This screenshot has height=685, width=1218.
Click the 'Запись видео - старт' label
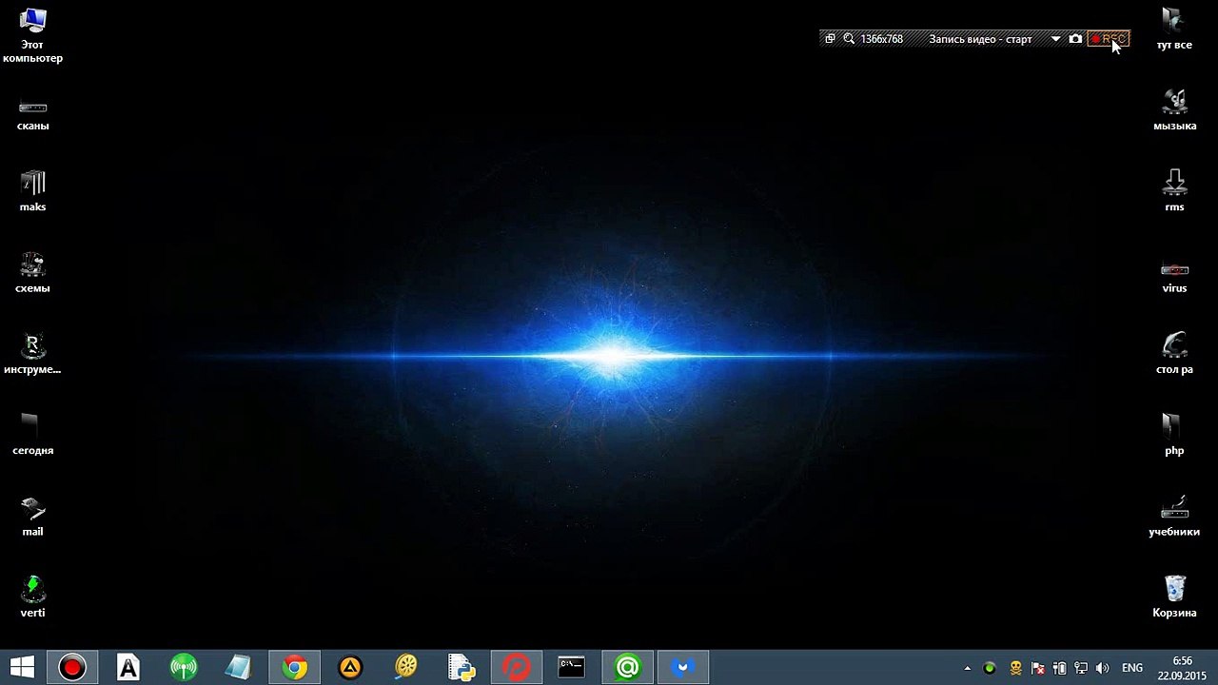pyautogui.click(x=980, y=39)
